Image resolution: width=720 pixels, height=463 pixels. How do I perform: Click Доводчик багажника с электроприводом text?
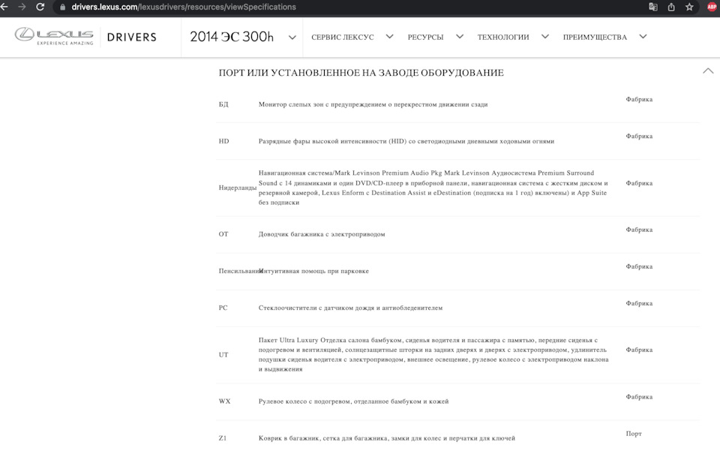point(322,234)
